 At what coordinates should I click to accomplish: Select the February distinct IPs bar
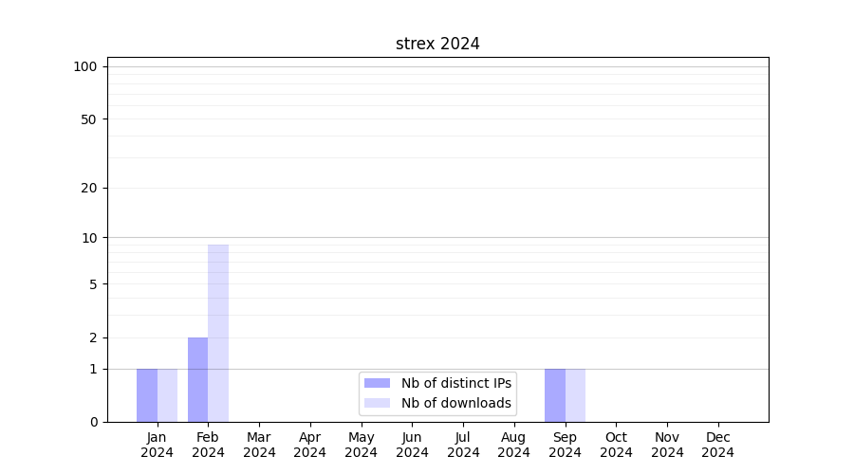(197, 379)
